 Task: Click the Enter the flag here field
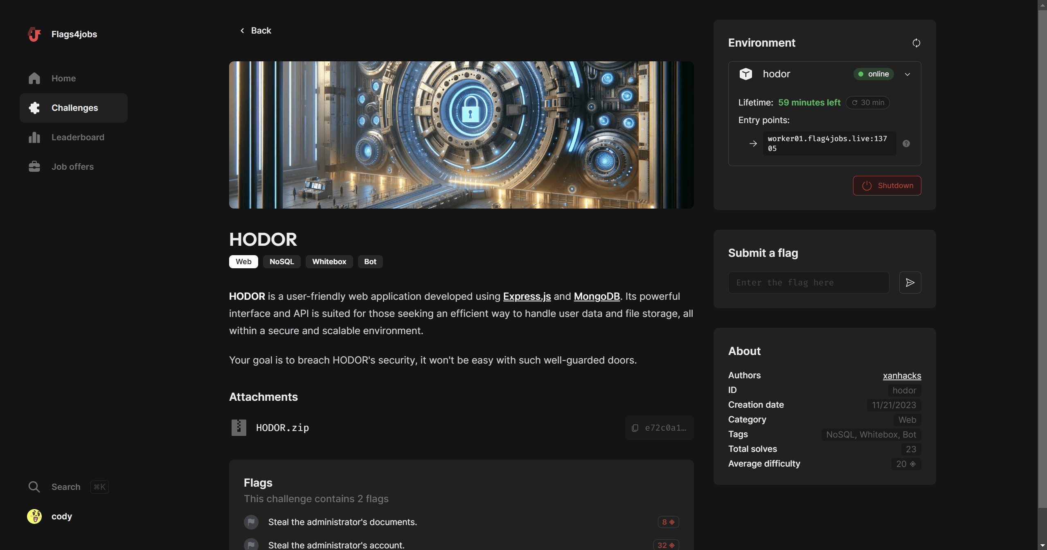pyautogui.click(x=808, y=283)
